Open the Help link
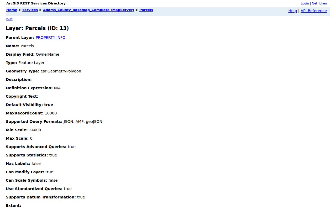Screen dimensions: 336x210 [x=293, y=11]
